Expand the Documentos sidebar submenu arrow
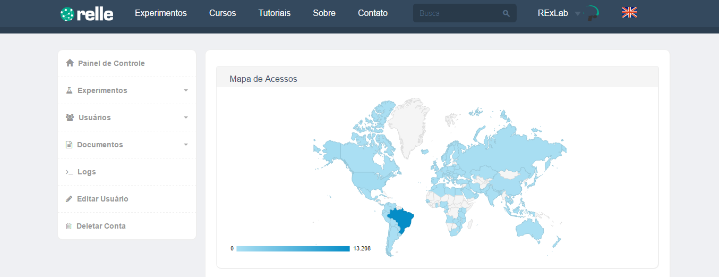Image resolution: width=719 pixels, height=277 pixels. (186, 145)
